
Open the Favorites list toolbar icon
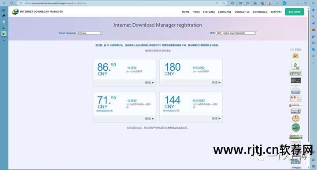247,3
